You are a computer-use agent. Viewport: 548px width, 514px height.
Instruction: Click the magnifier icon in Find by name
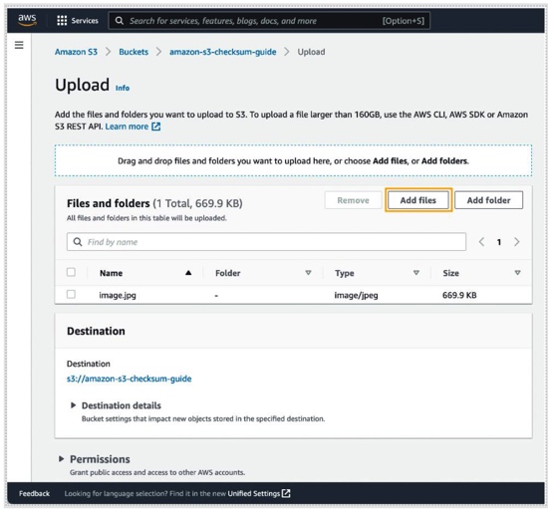tap(78, 242)
